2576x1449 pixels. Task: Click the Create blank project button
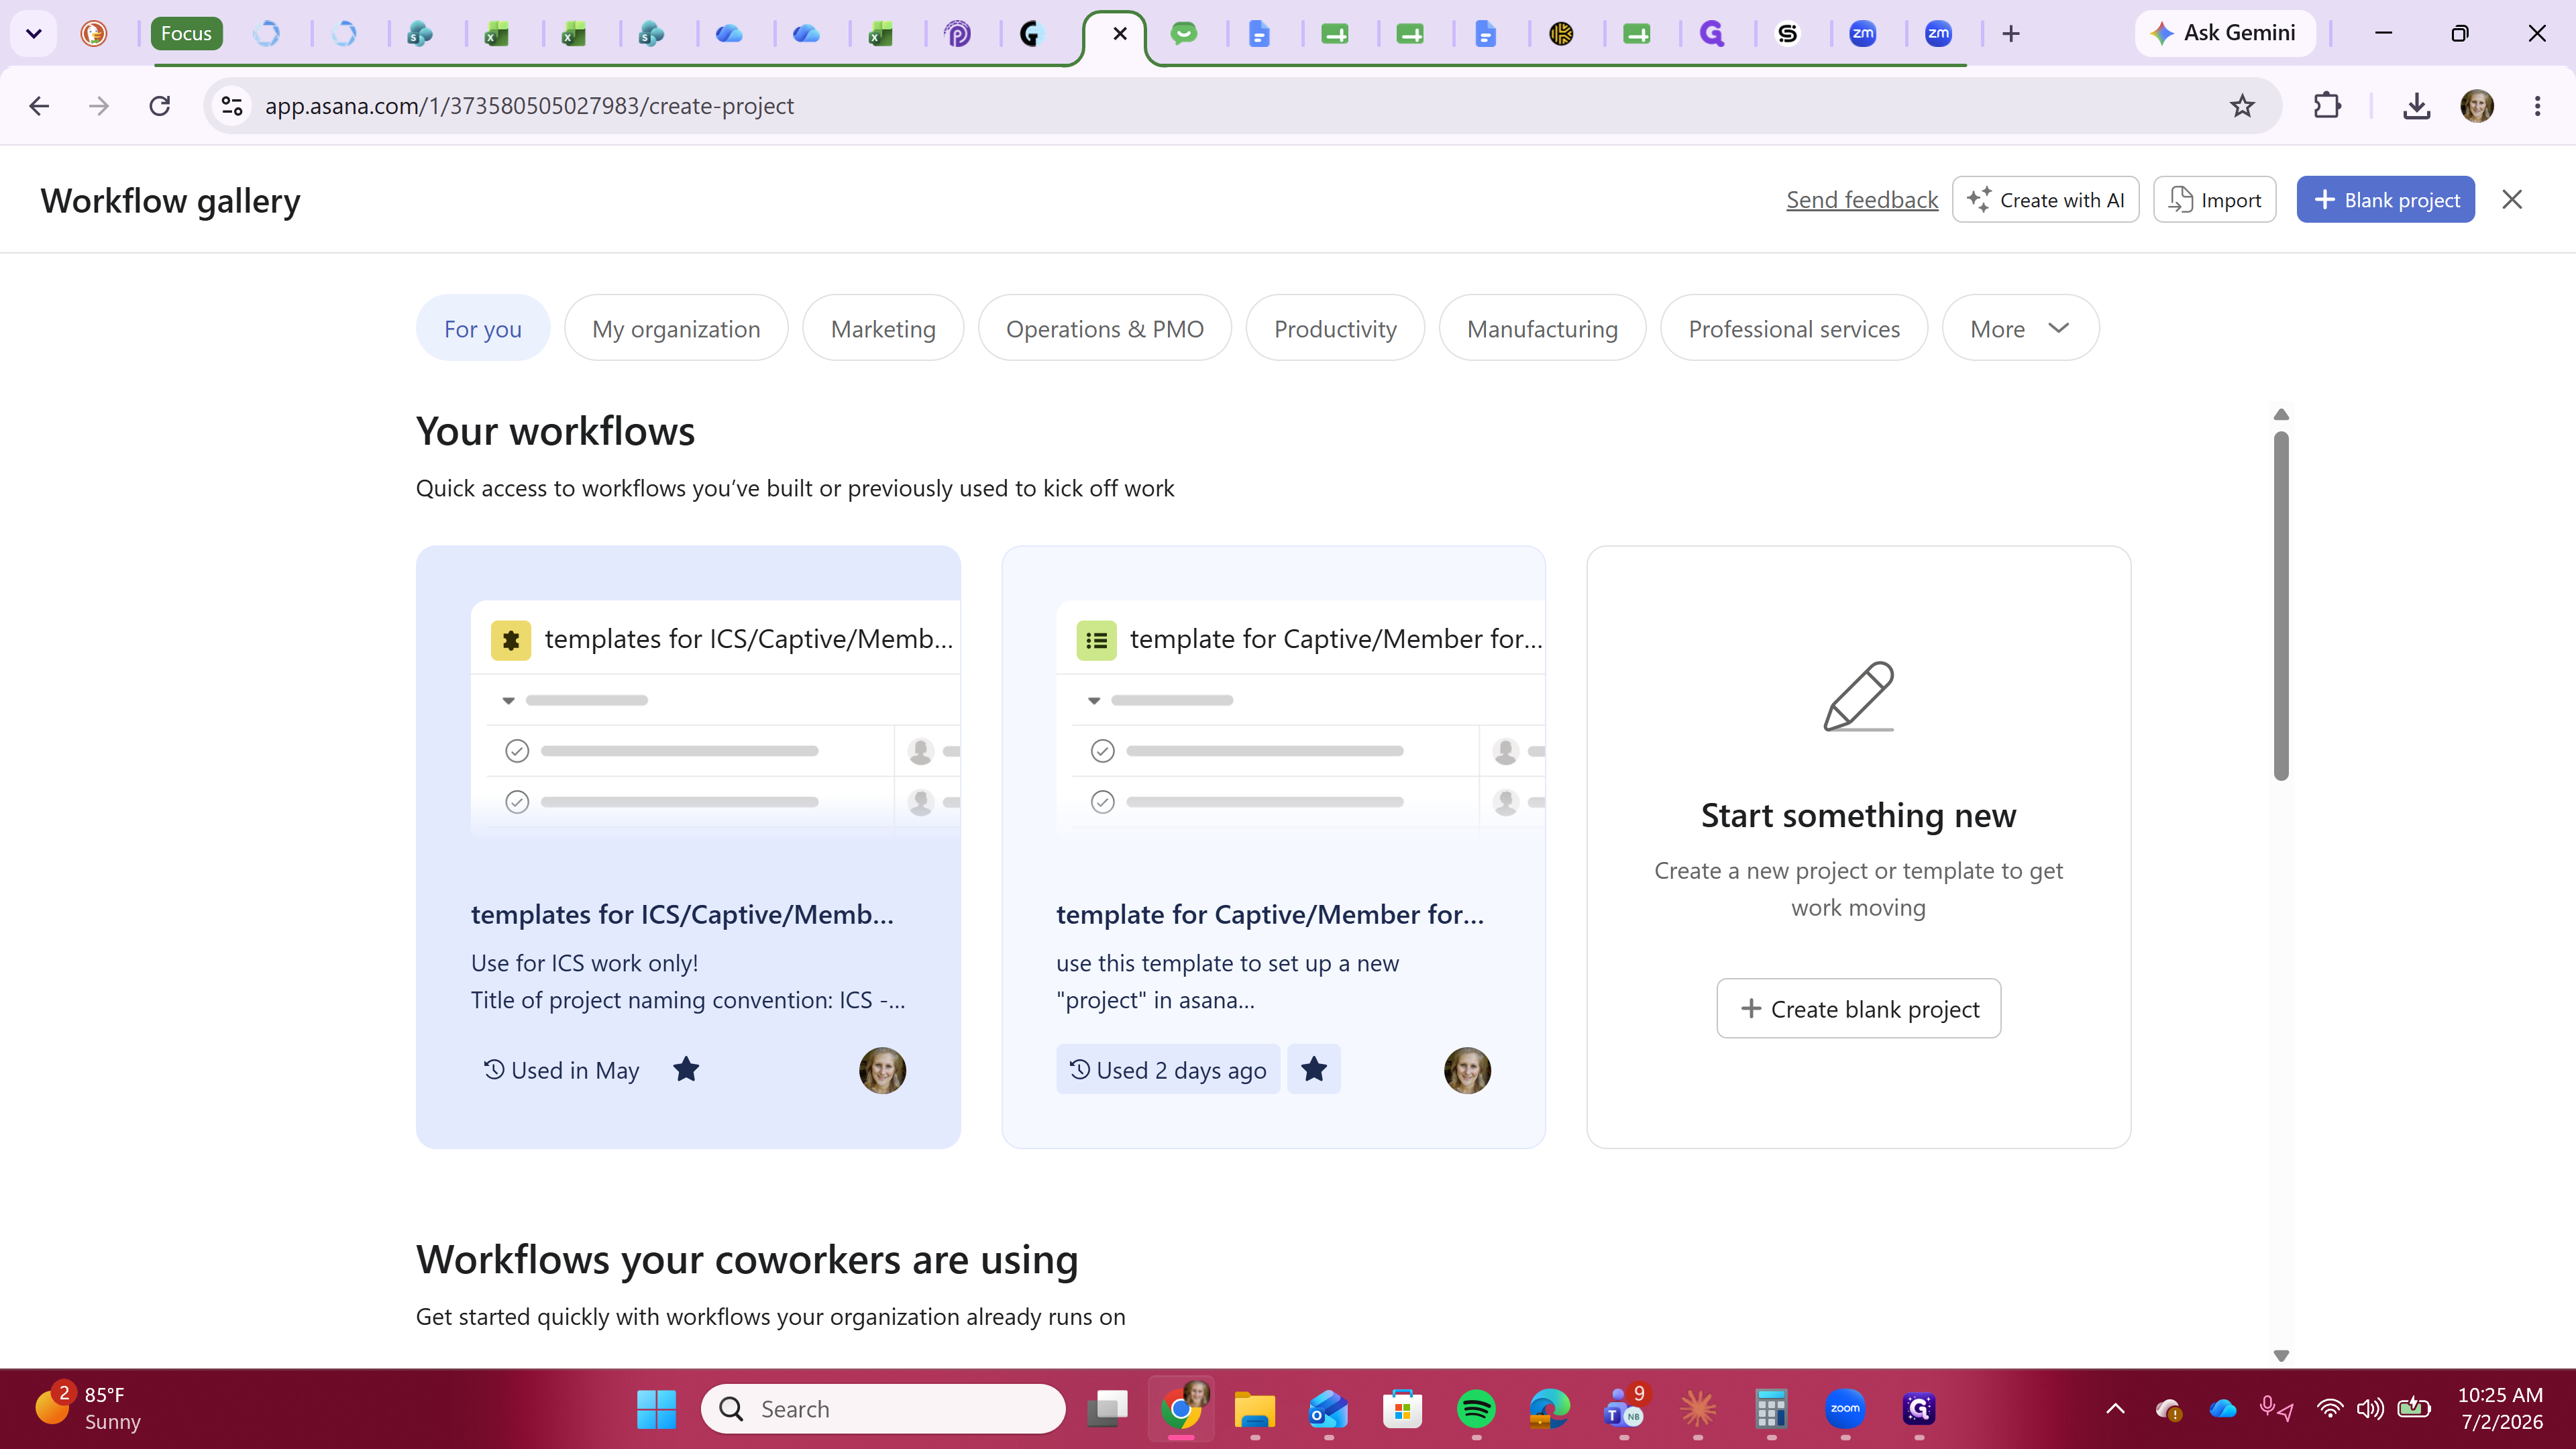click(1859, 1008)
